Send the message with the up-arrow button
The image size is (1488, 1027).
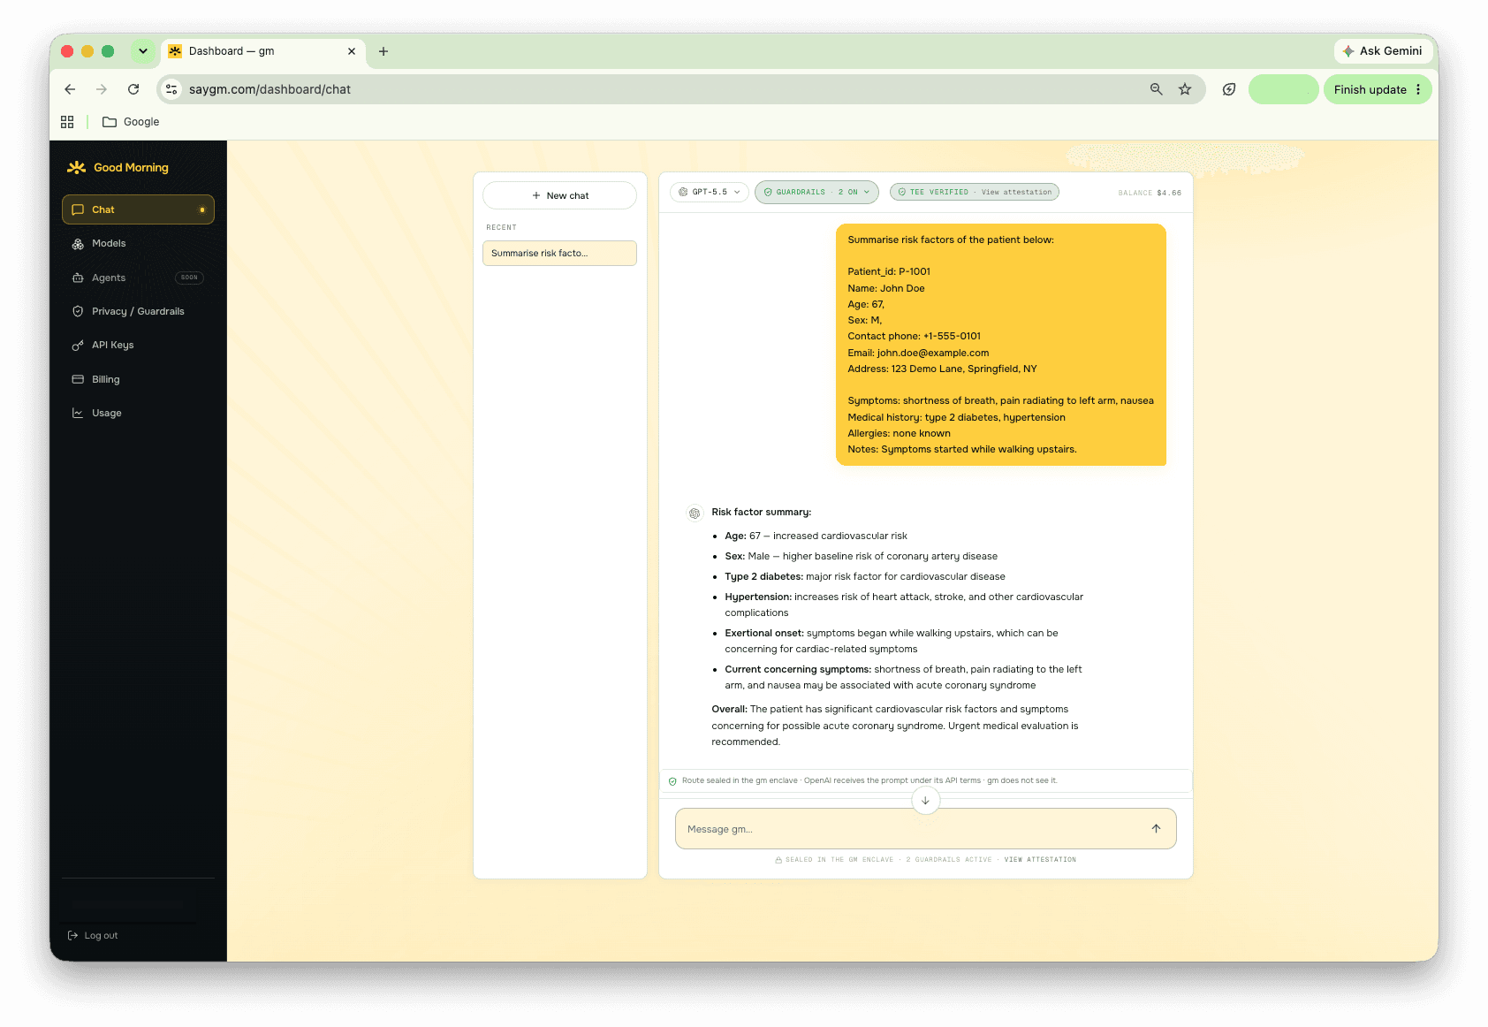[x=1156, y=828]
